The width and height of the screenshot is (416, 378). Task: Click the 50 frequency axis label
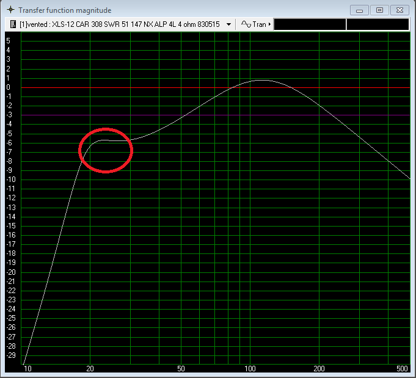click(x=181, y=368)
